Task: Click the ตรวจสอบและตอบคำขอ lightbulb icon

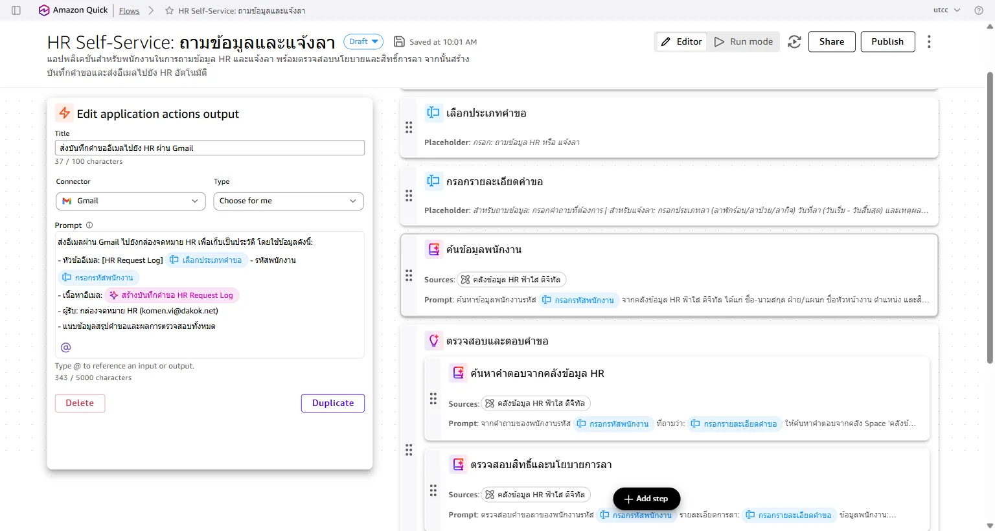Action: 433,340
